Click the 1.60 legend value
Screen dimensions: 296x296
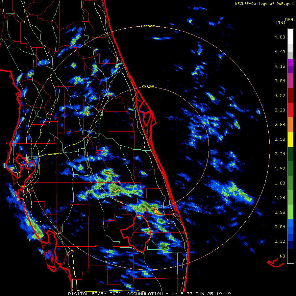[x=280, y=183]
